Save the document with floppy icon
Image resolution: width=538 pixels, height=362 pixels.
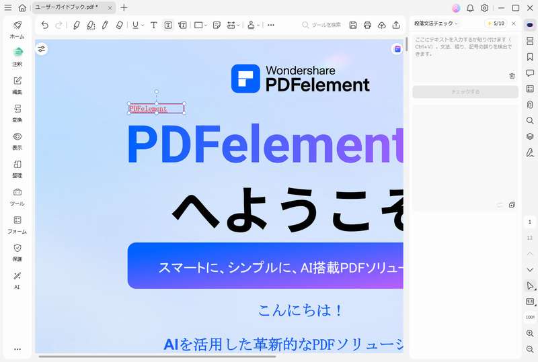click(x=352, y=25)
